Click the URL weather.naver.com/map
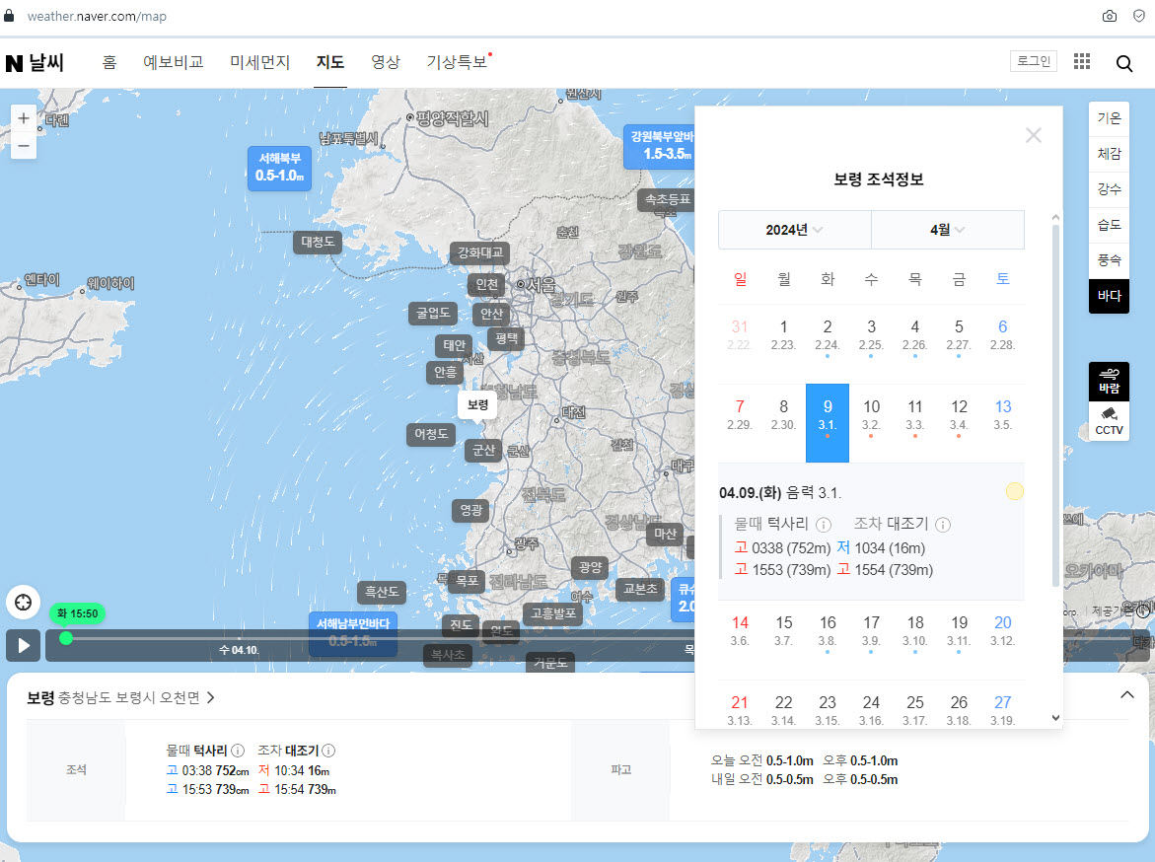Viewport: 1155px width, 862px height. point(97,16)
